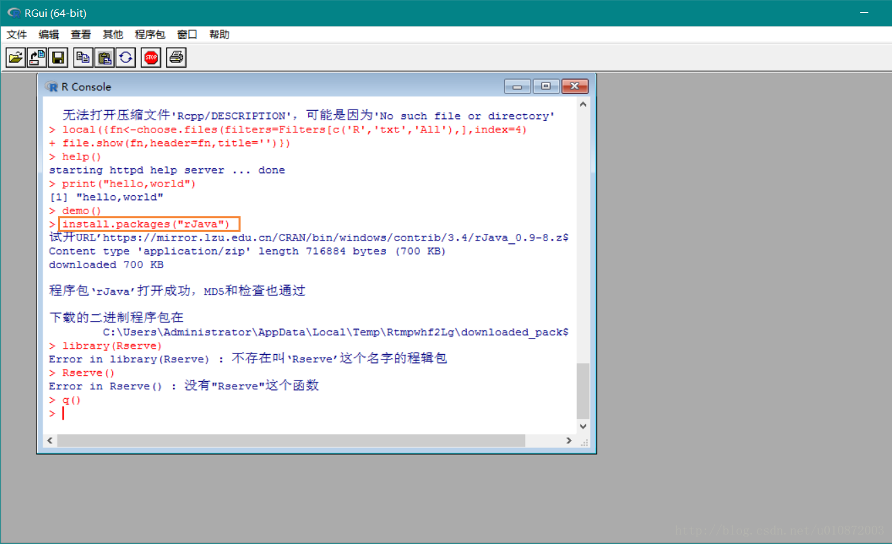Open the 程序包 menu
The width and height of the screenshot is (892, 544).
(x=150, y=34)
